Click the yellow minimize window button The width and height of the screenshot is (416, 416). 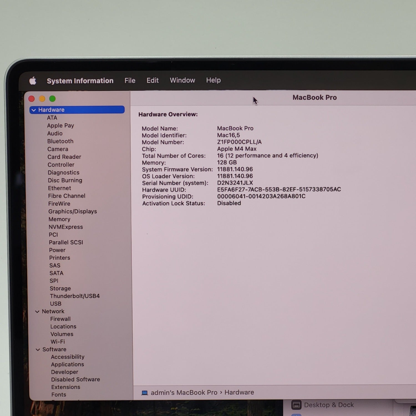(42, 99)
